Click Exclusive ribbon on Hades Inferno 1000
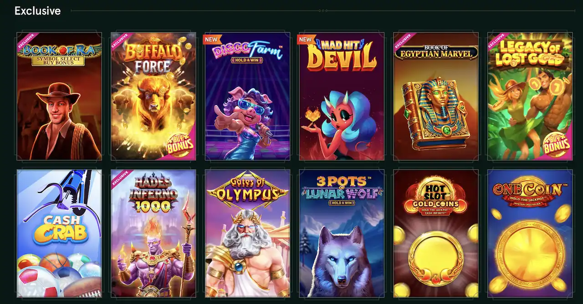 (120, 178)
